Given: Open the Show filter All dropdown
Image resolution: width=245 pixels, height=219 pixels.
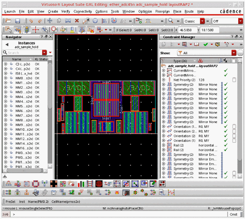Looking at the screenshot, I should point(234,53).
